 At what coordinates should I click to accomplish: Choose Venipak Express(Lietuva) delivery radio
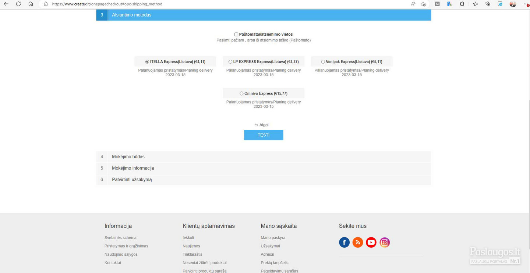(x=323, y=62)
